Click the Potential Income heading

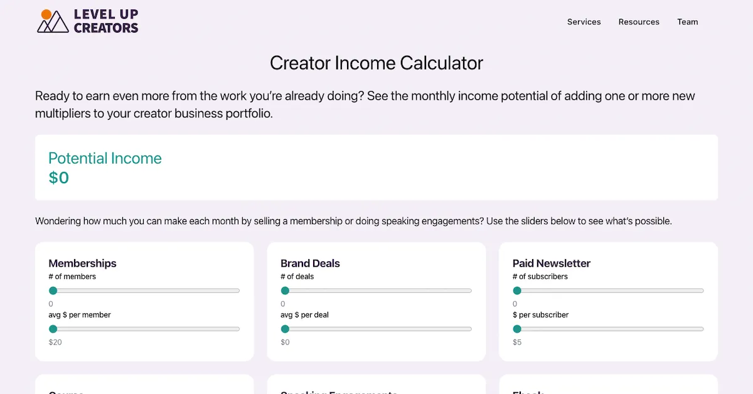[x=105, y=159]
